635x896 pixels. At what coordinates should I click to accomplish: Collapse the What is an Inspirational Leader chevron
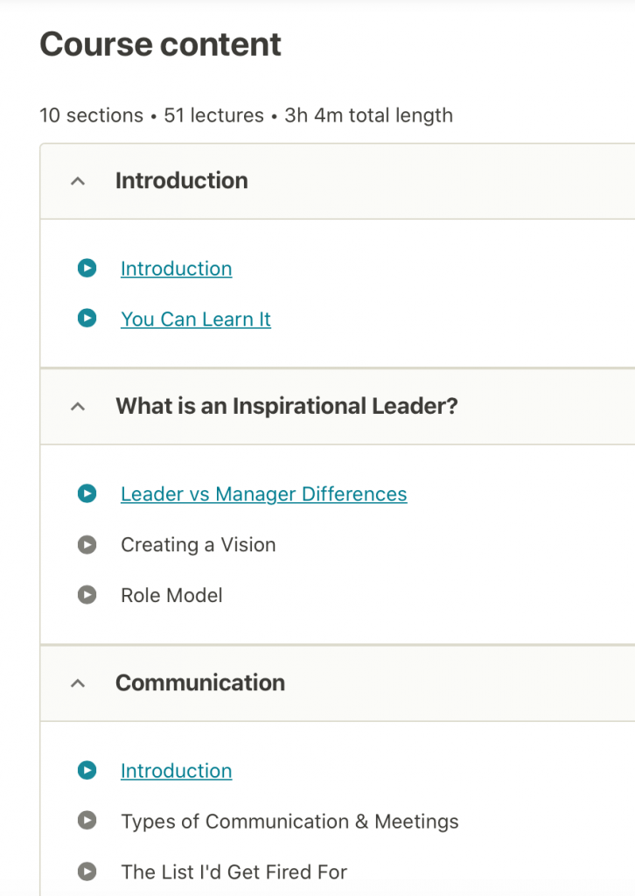(78, 406)
